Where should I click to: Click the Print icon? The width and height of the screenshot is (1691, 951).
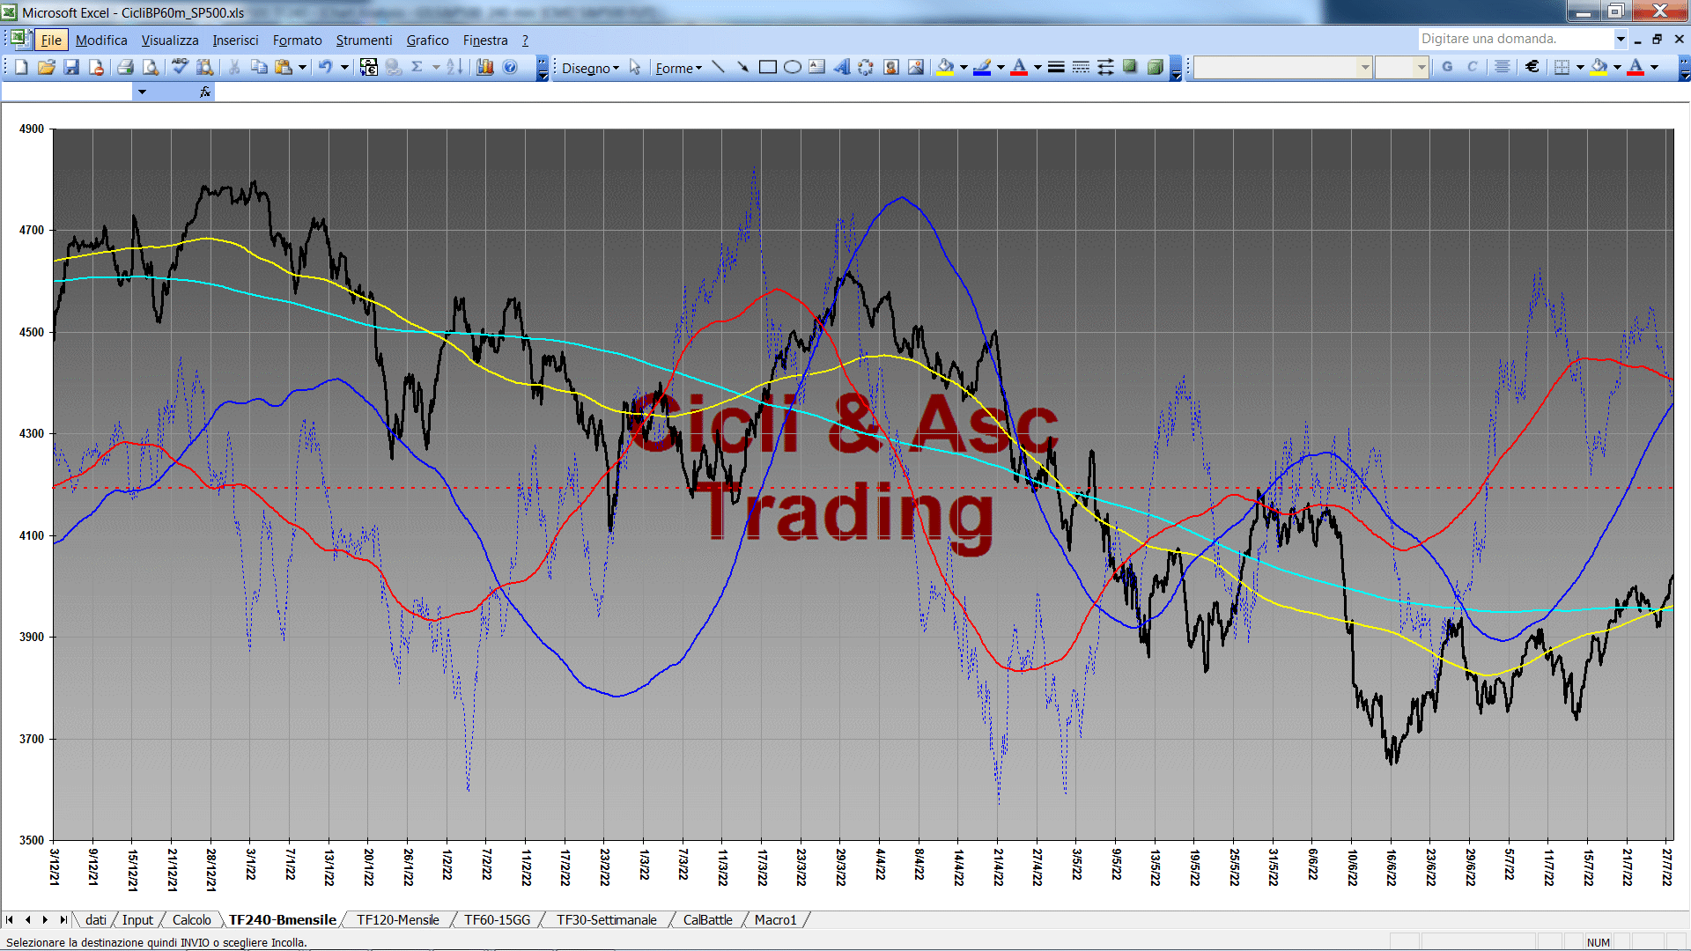pyautogui.click(x=125, y=68)
